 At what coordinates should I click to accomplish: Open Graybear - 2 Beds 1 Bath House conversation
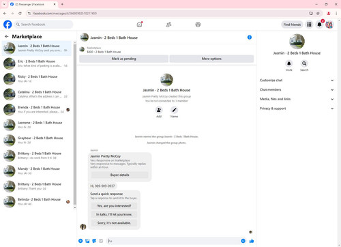click(37, 140)
